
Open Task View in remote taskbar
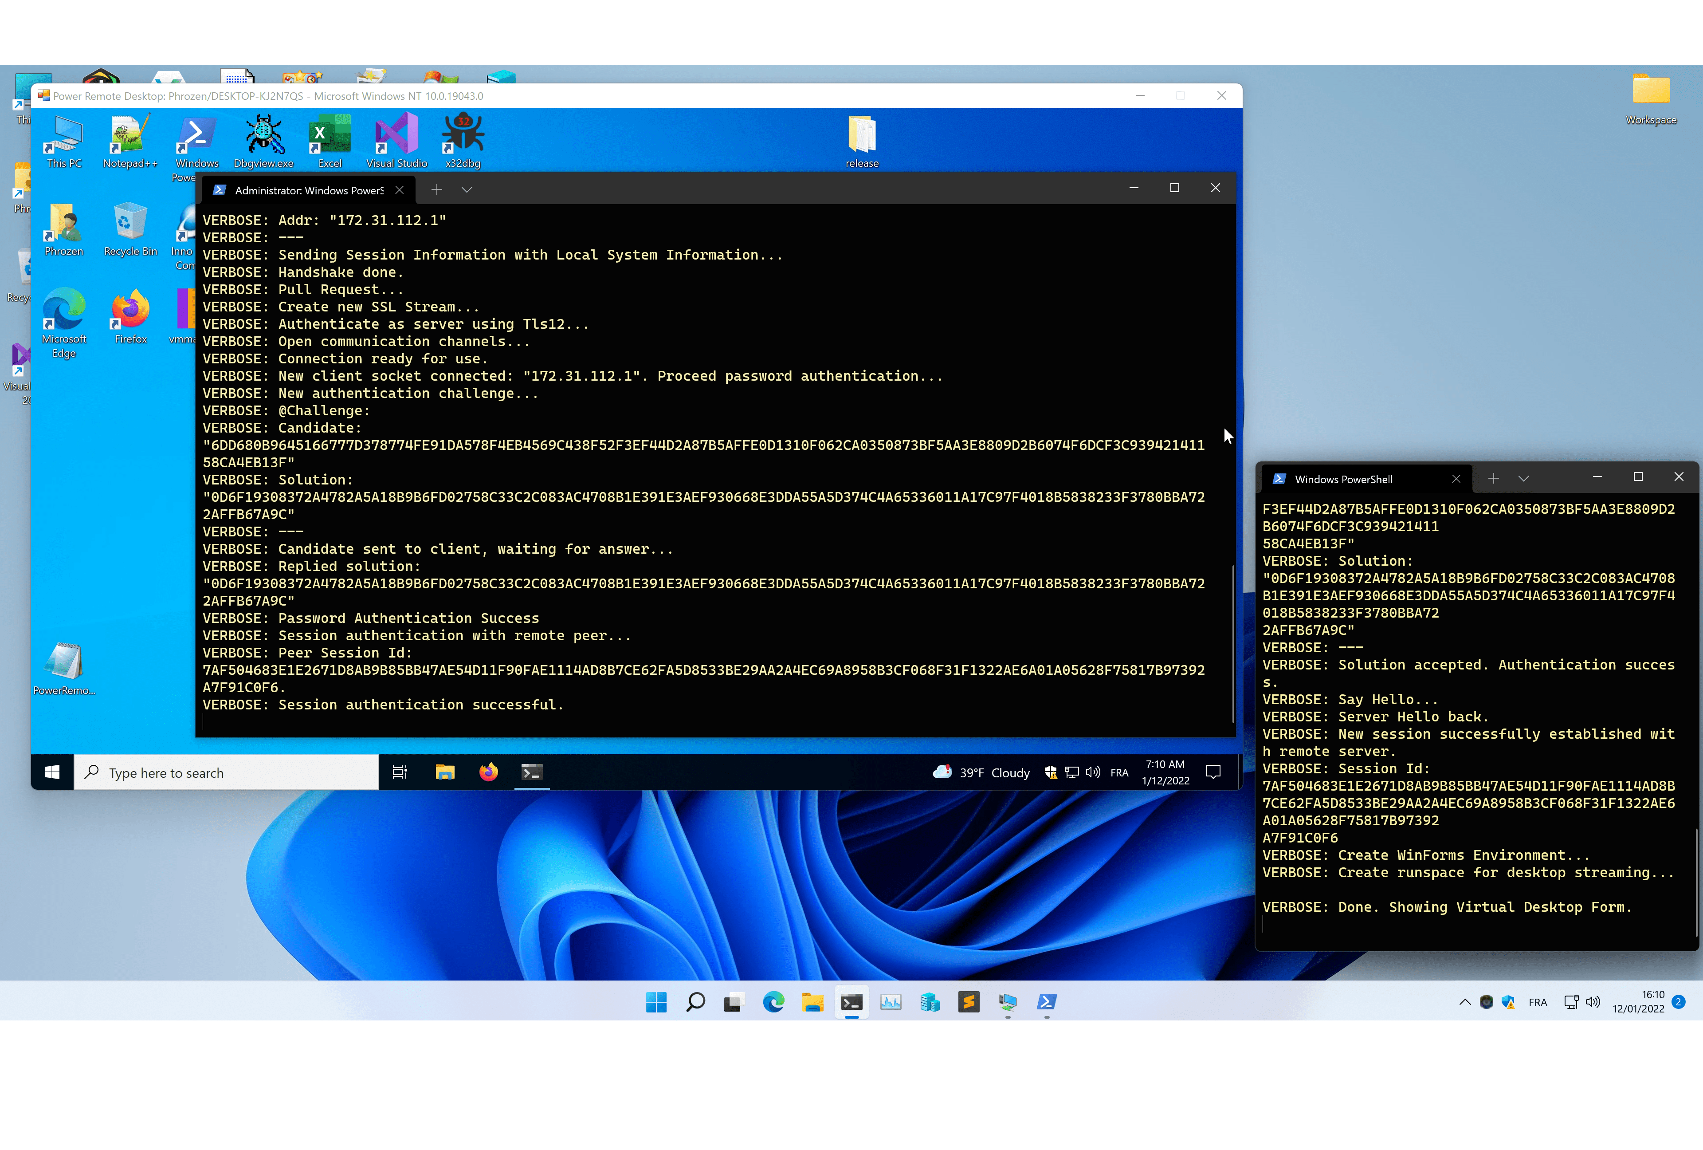[400, 772]
